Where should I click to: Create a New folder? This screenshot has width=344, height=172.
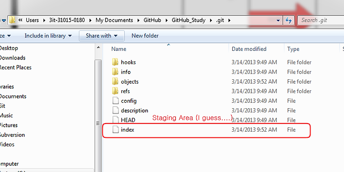(x=145, y=36)
